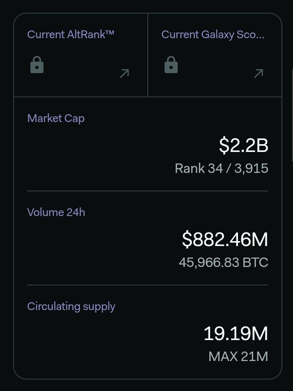Viewport: 293px width, 391px height.
Task: Click the Volume 24h label
Action: tap(56, 212)
